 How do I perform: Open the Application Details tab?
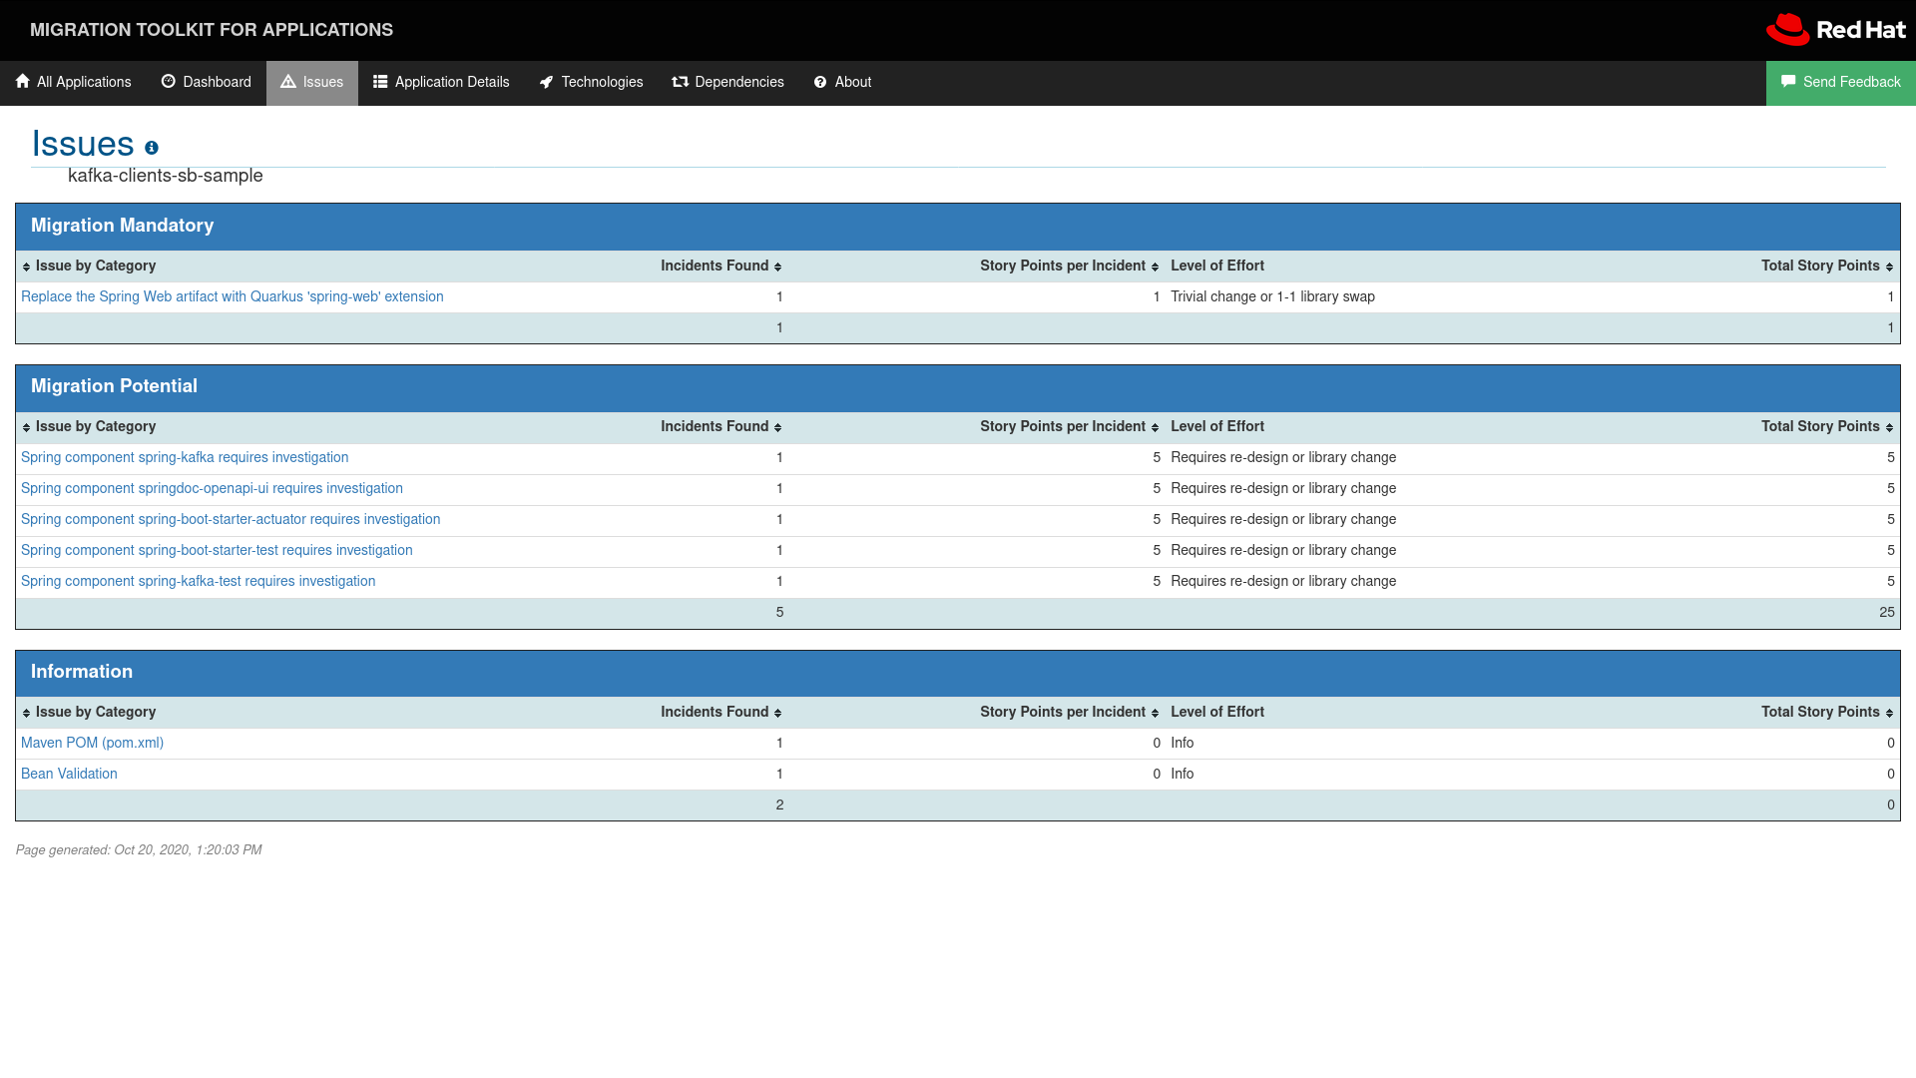[441, 83]
